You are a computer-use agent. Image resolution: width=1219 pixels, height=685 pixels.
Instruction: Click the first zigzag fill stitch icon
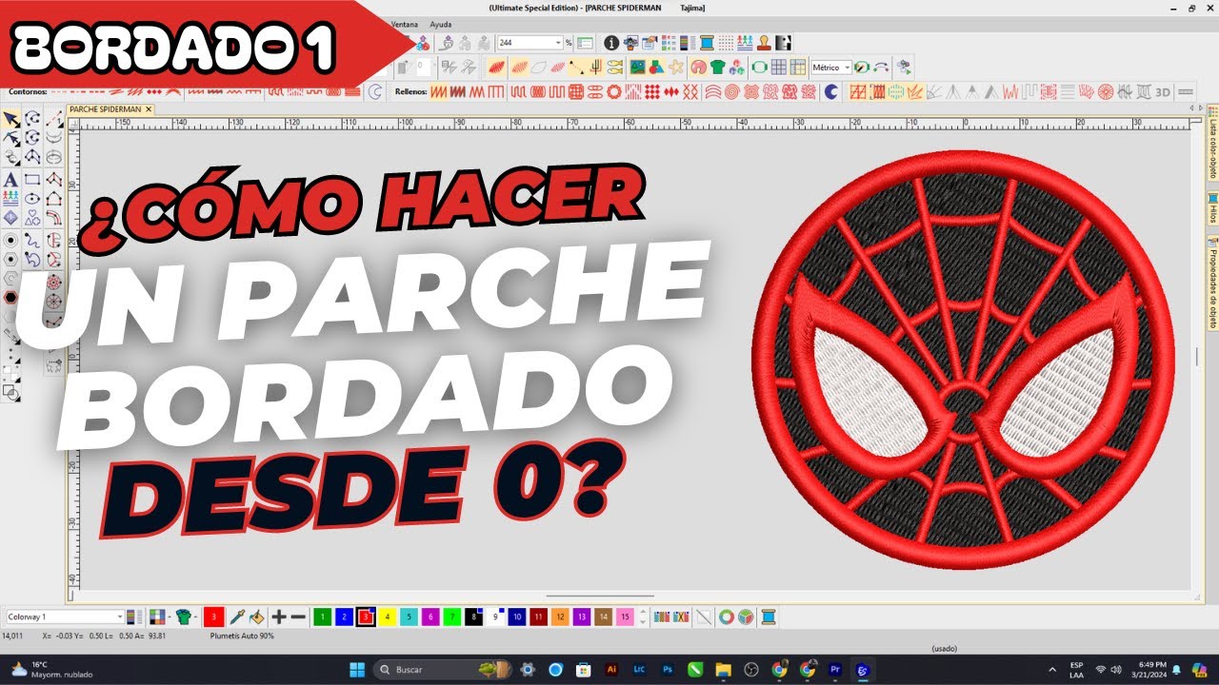click(x=439, y=92)
